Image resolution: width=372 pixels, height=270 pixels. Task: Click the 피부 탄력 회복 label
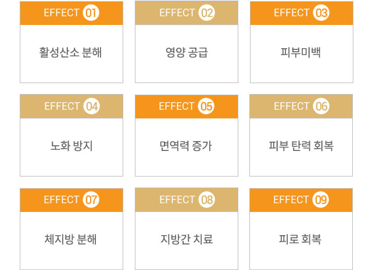click(x=301, y=146)
